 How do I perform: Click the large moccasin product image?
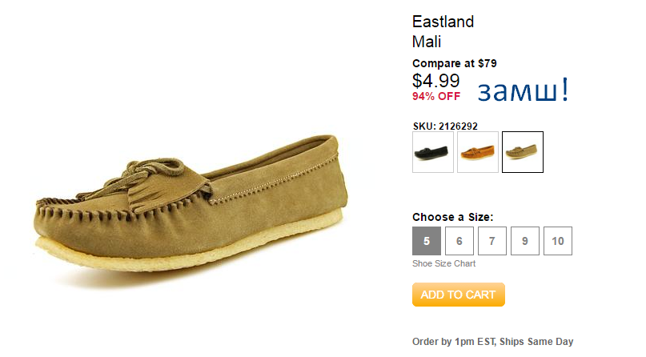click(191, 204)
